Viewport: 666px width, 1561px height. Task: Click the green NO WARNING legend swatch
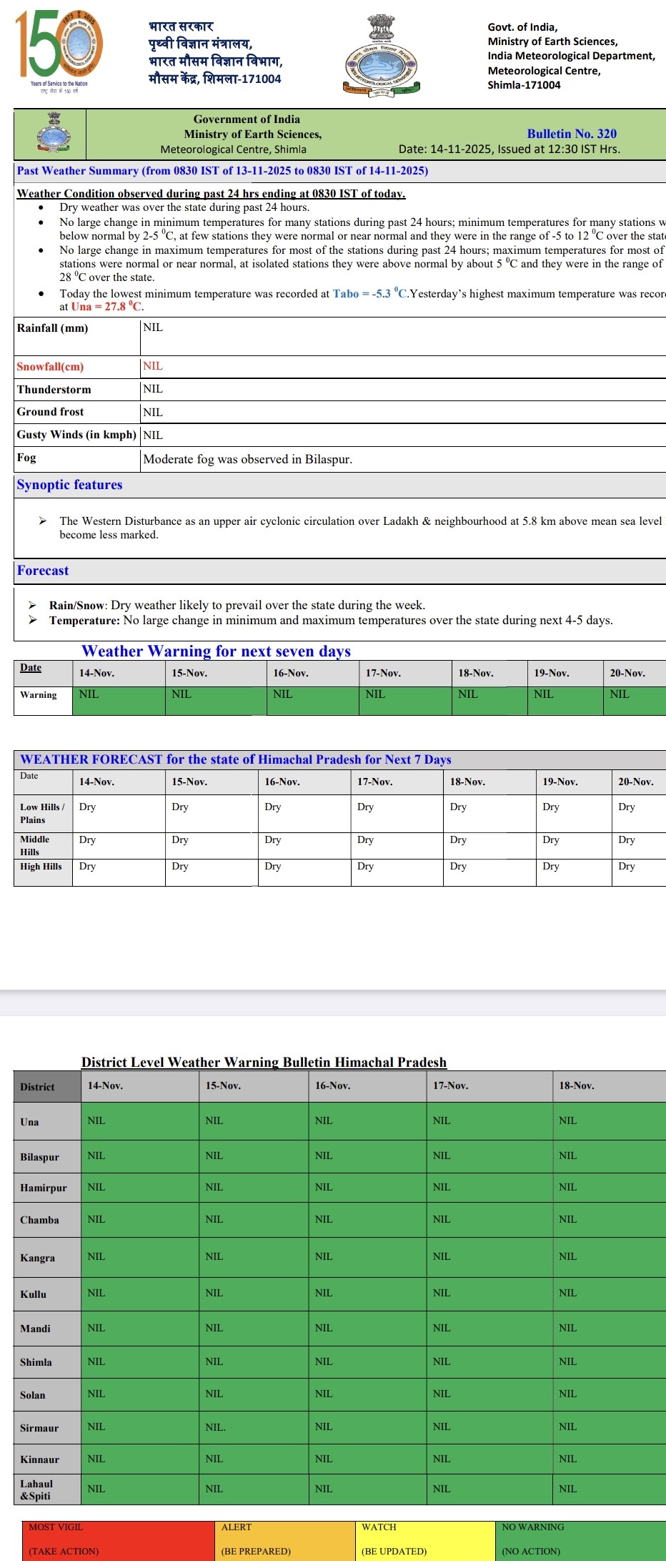click(579, 1539)
